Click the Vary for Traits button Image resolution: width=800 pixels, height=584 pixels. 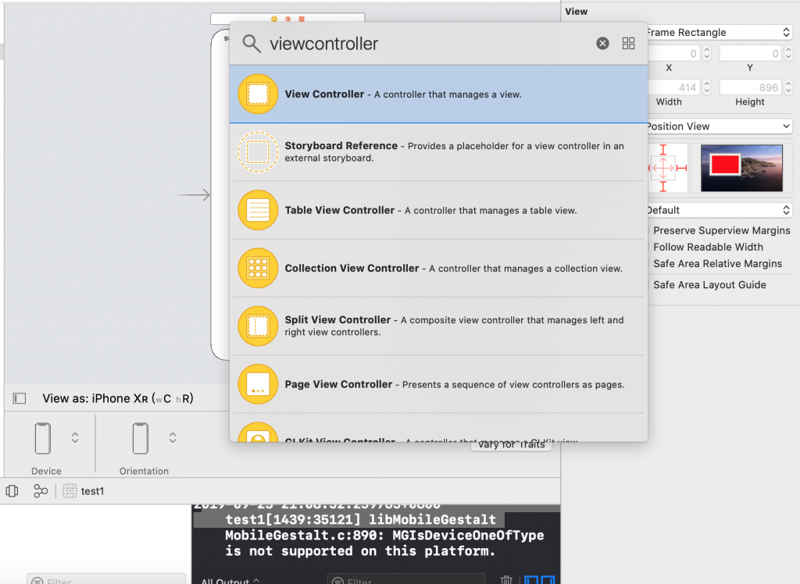pyautogui.click(x=511, y=445)
